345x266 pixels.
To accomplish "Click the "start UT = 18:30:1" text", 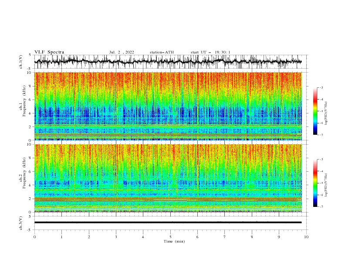I will click(210, 52).
